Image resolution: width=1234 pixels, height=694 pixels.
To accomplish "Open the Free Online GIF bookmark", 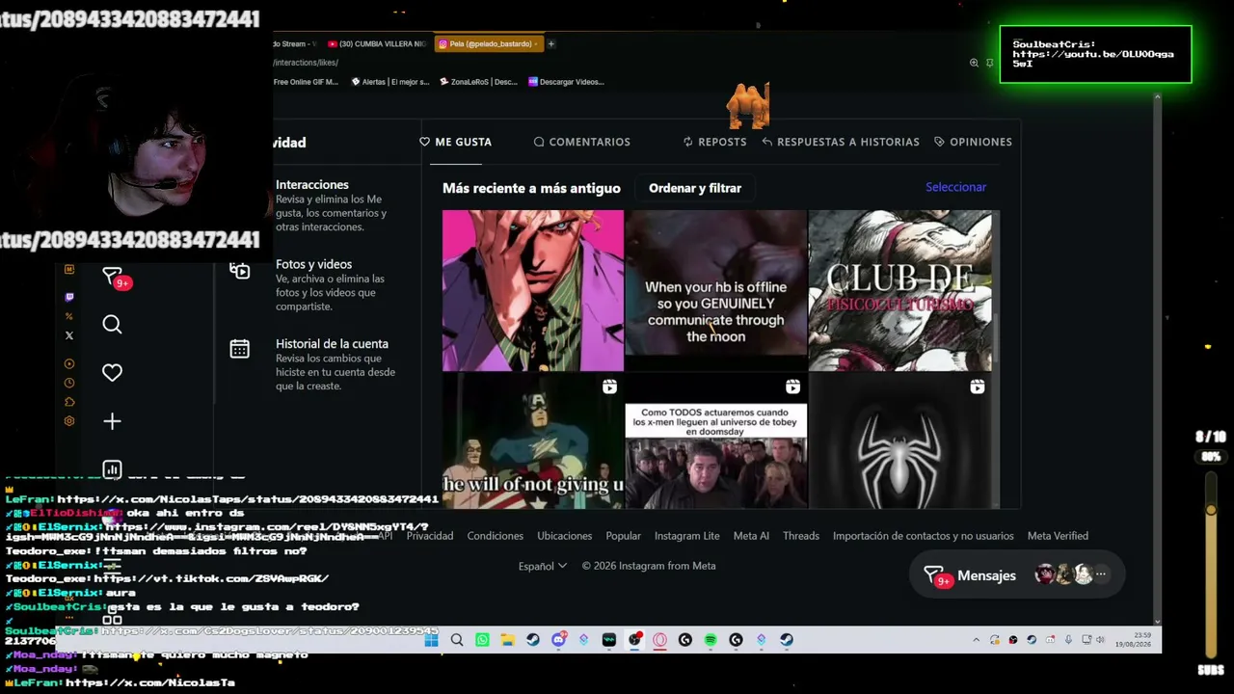I will click(307, 82).
